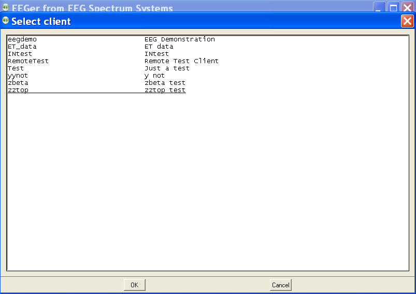The image size is (416, 294).
Task: Confirm selection with the OK button
Action: pyautogui.click(x=134, y=285)
